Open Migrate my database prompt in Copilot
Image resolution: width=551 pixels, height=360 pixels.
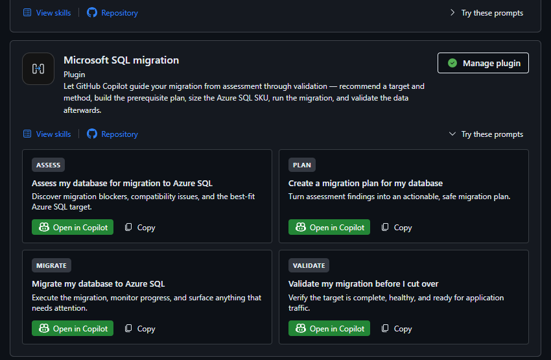coord(73,328)
